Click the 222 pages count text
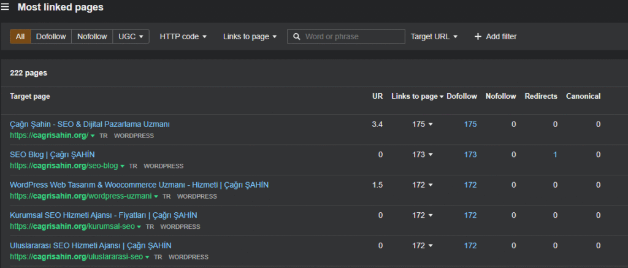This screenshot has width=628, height=268. pos(28,74)
